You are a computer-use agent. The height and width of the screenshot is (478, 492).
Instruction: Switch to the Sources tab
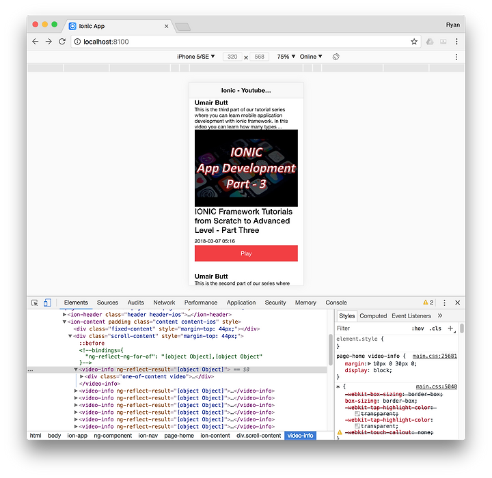click(108, 303)
